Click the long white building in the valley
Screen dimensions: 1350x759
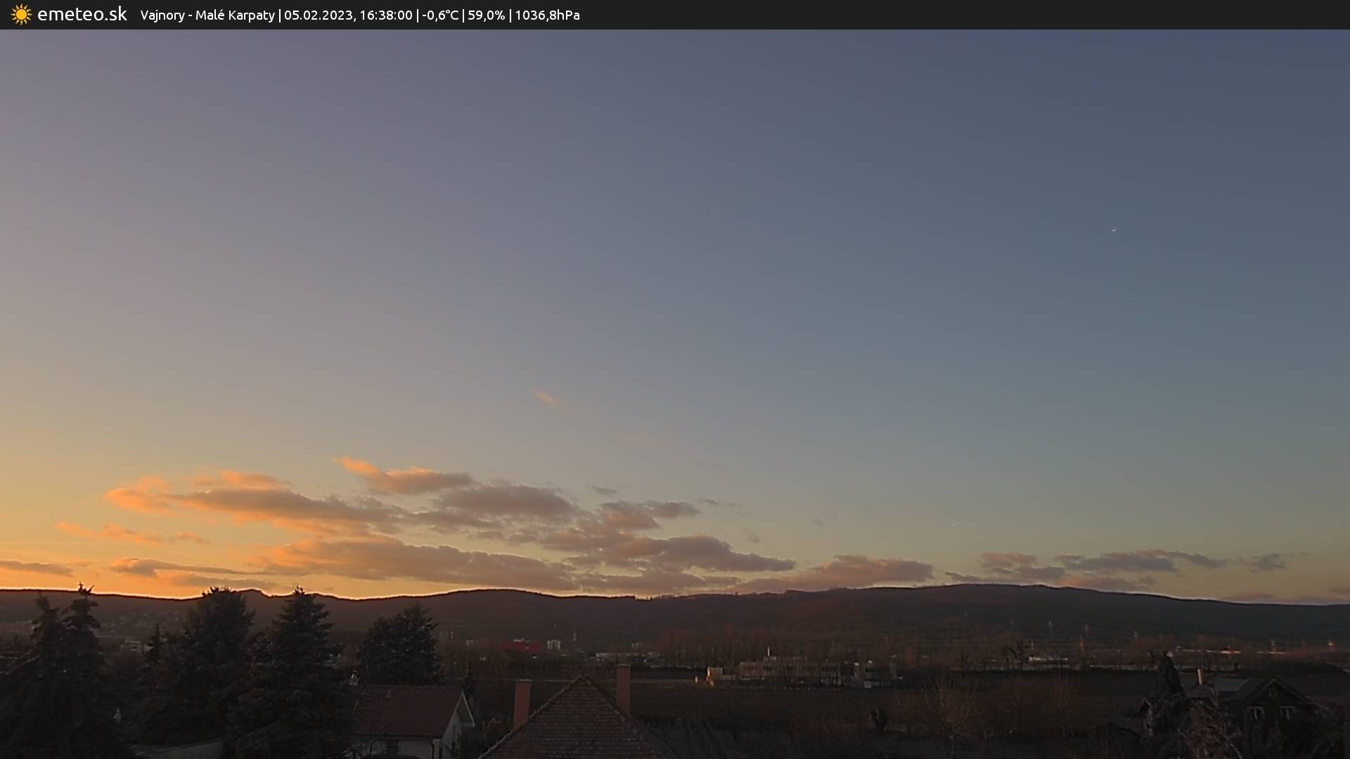pyautogui.click(x=795, y=671)
